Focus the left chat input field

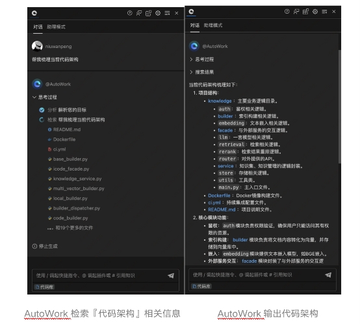tap(101, 276)
